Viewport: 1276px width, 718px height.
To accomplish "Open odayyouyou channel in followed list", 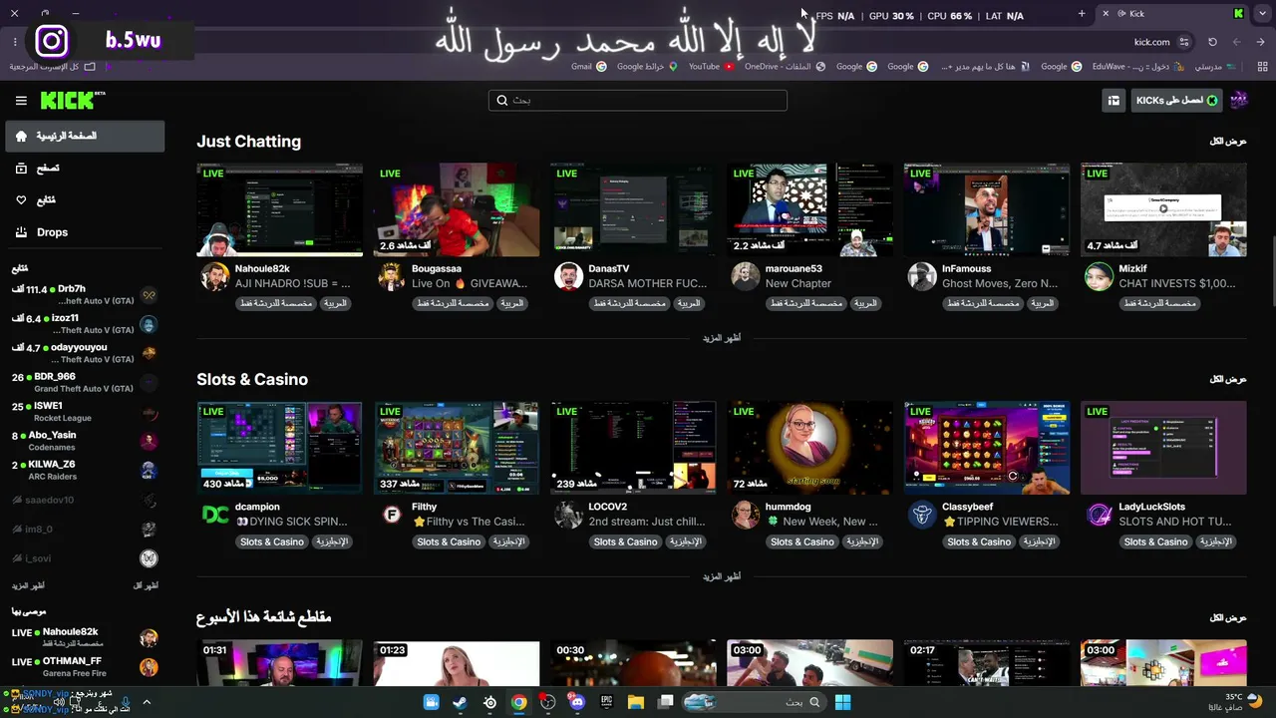I will click(x=85, y=353).
